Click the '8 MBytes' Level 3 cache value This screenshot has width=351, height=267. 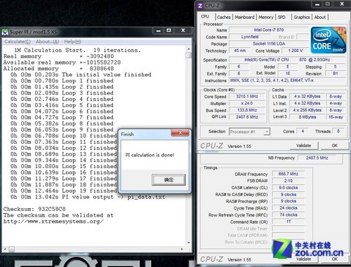pos(307,117)
